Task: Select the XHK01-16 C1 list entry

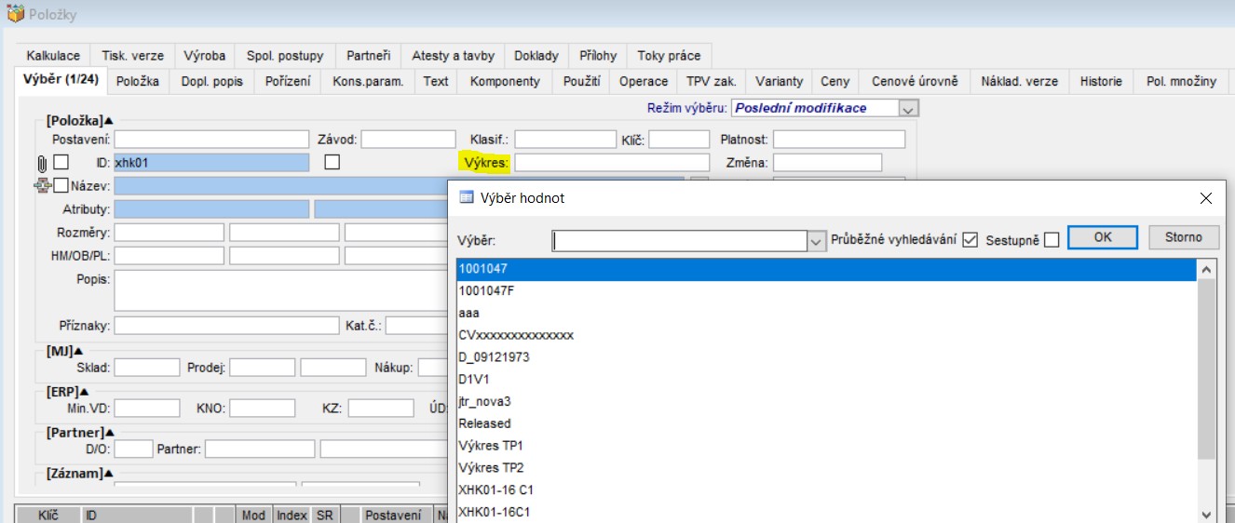Action: pos(825,489)
